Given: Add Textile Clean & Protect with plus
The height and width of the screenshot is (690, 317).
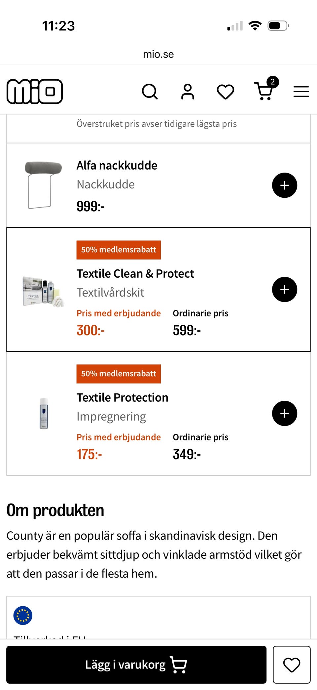Looking at the screenshot, I should (285, 289).
